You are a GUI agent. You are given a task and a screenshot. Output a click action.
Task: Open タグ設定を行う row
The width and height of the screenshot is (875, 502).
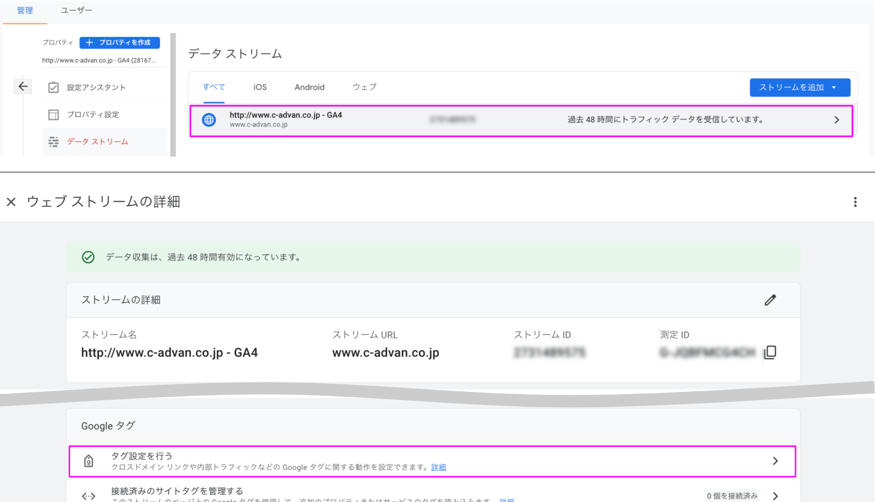tap(432, 461)
